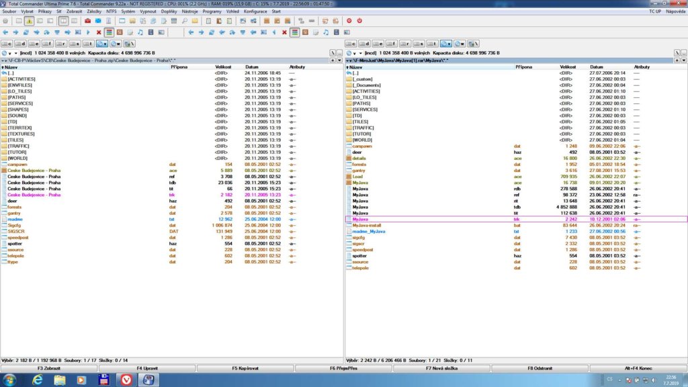Click the gray circle icon at toolbar start

coord(5,21)
